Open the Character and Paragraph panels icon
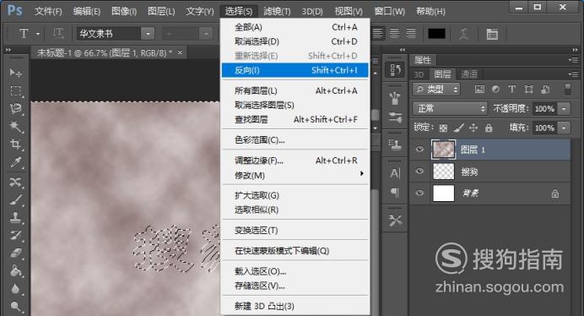The image size is (584, 316). pos(492,34)
